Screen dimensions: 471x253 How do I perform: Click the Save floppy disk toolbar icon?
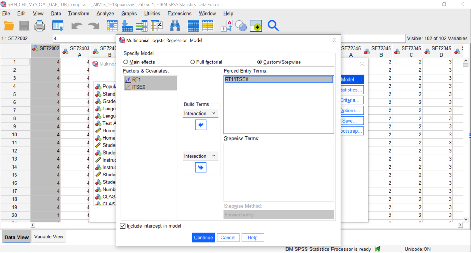pyautogui.click(x=24, y=26)
